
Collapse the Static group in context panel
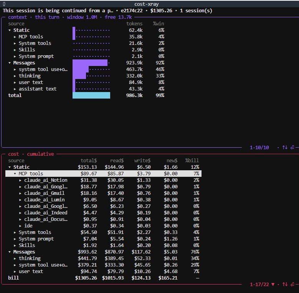click(10, 30)
